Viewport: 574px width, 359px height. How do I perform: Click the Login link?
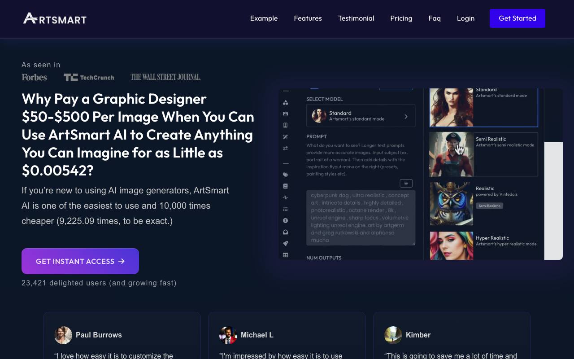[x=465, y=18]
